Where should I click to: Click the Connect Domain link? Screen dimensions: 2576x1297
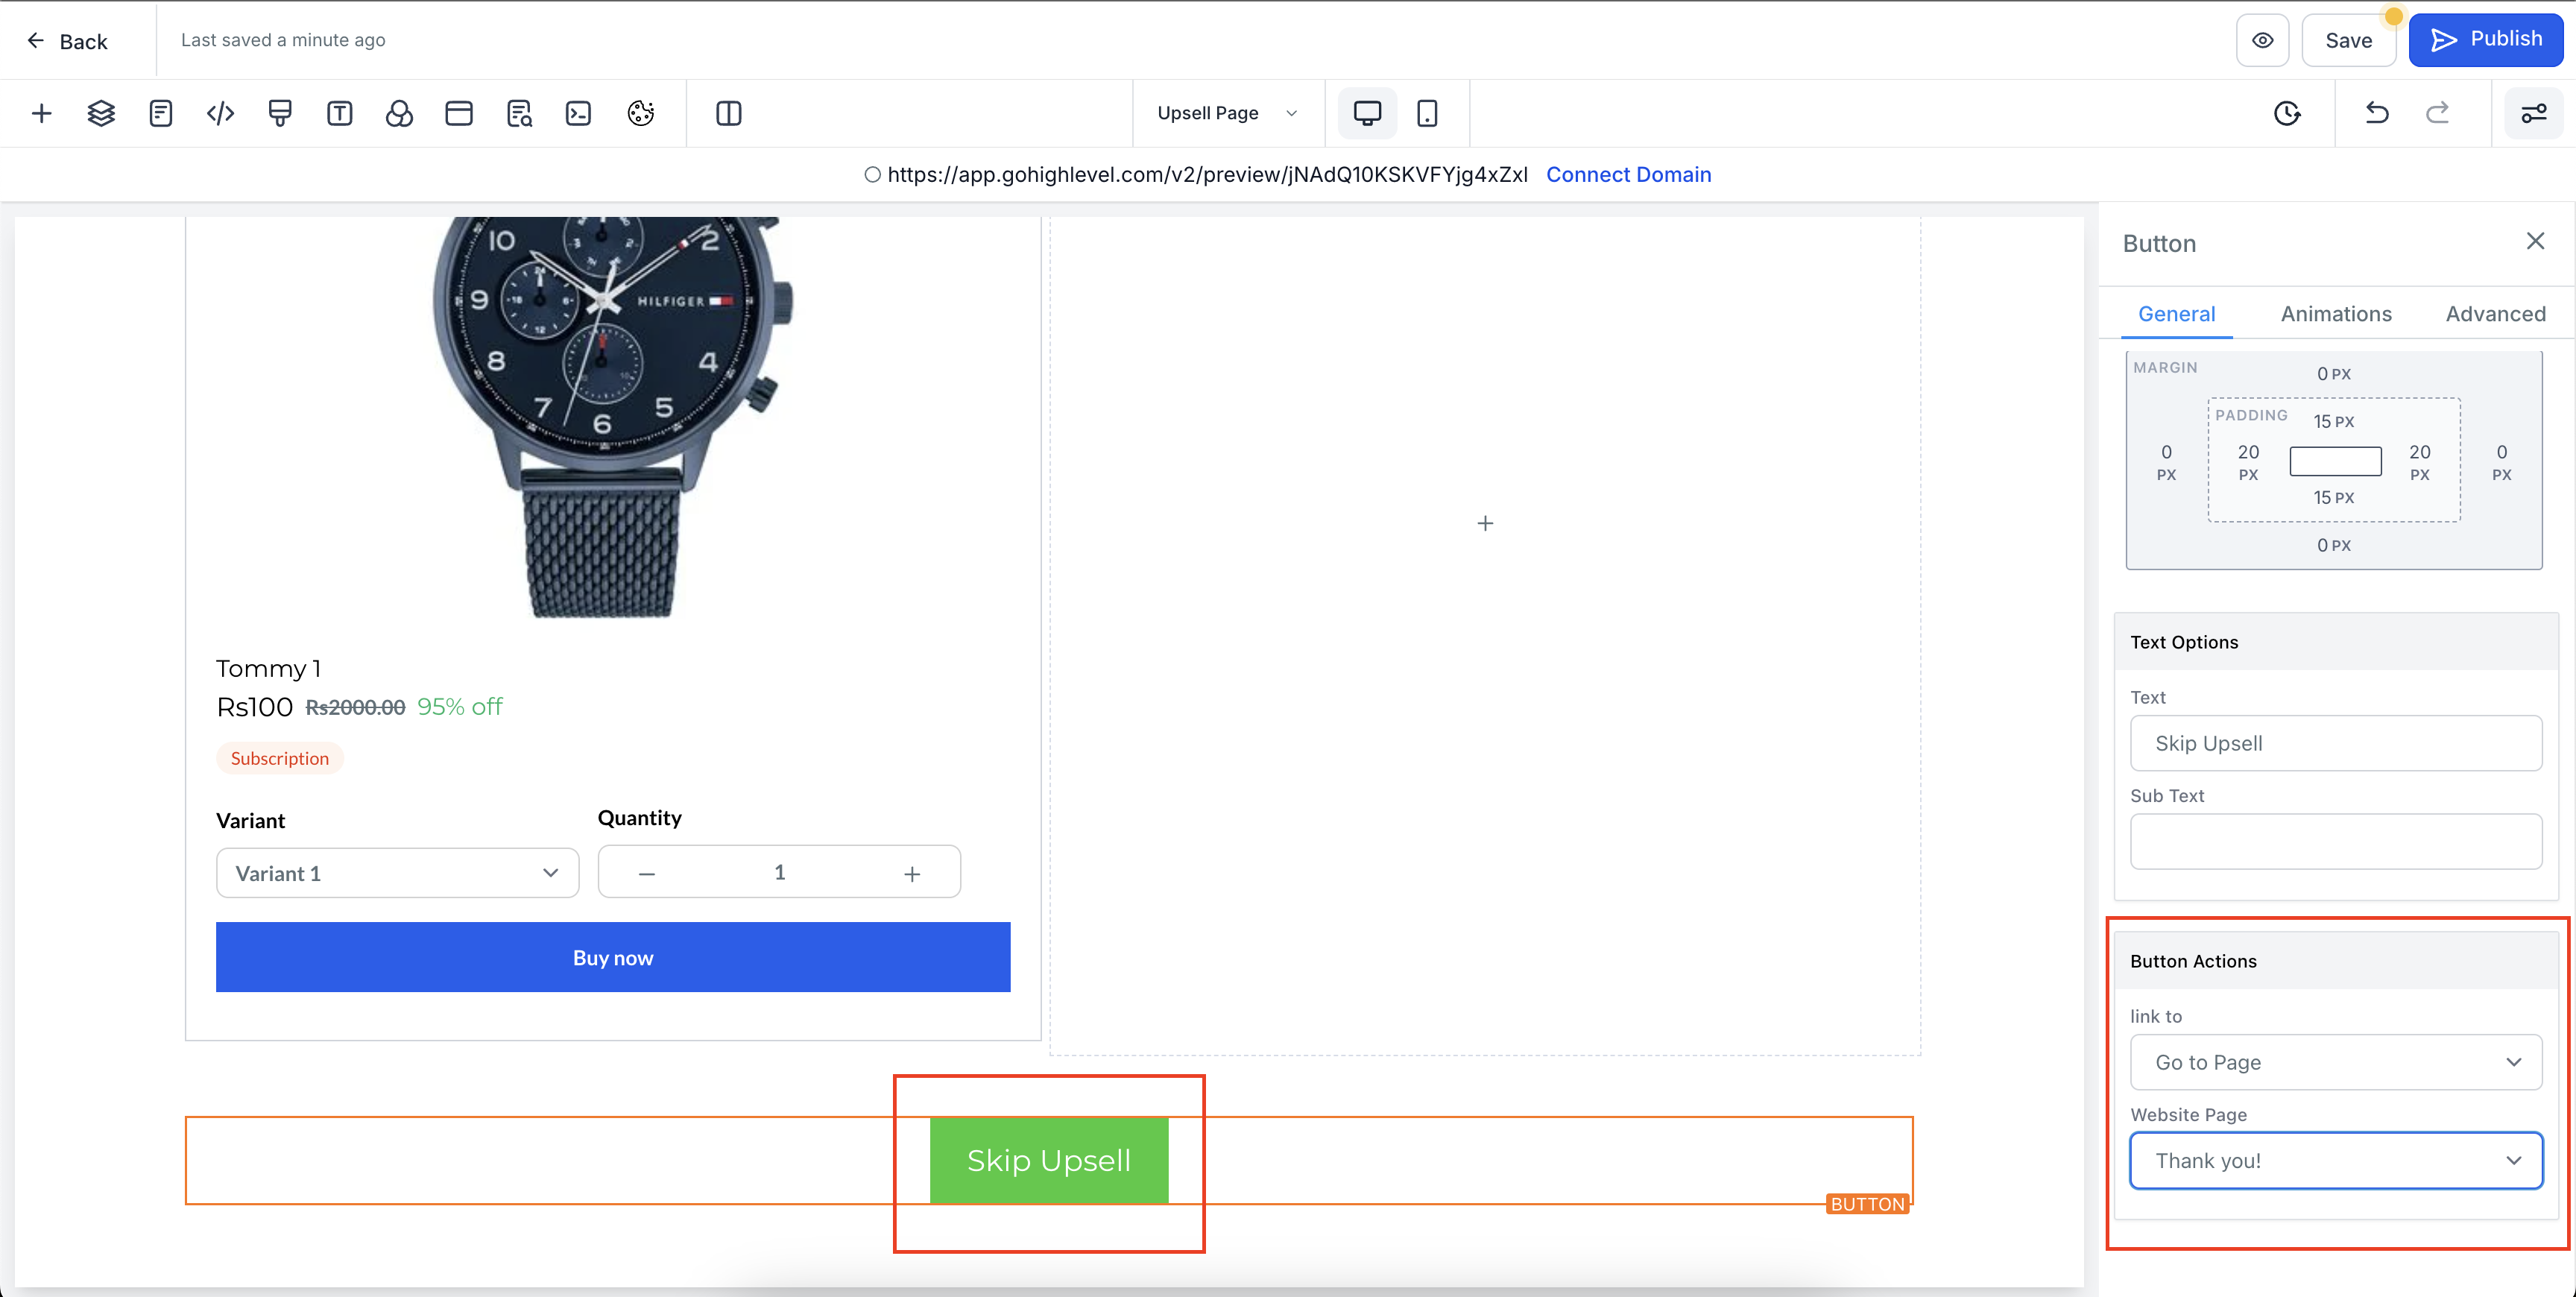click(x=1628, y=174)
